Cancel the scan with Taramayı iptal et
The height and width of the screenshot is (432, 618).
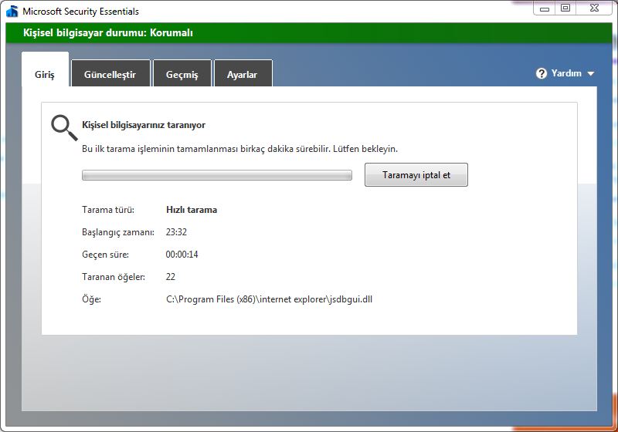click(x=416, y=174)
